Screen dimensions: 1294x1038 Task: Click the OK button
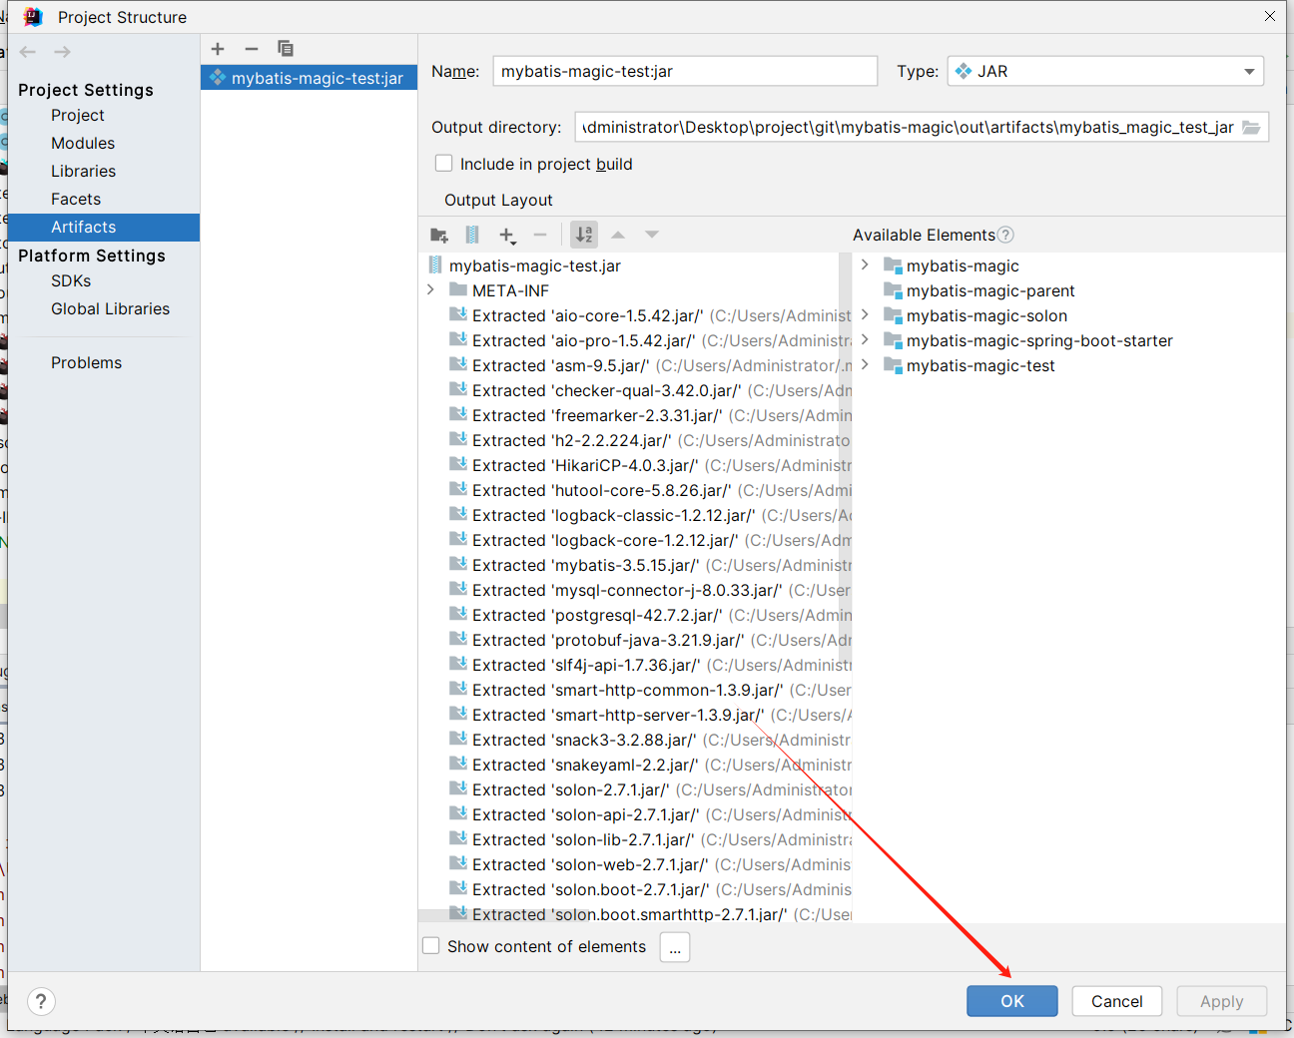coord(1012,1001)
